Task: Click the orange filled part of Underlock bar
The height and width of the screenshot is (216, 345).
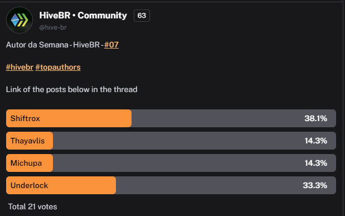Action: tap(61, 185)
